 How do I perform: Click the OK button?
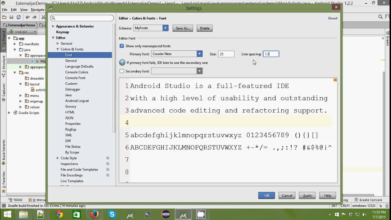[x=267, y=196]
